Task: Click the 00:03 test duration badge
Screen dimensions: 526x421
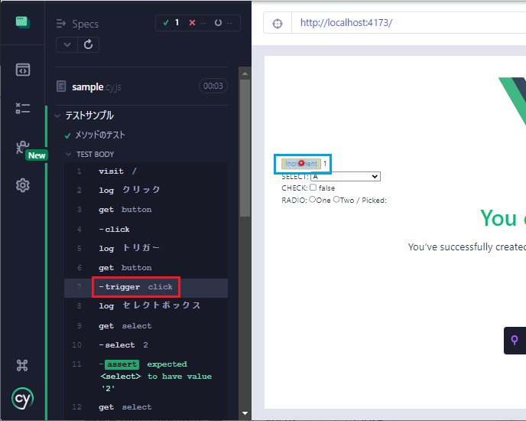Action: tap(213, 86)
